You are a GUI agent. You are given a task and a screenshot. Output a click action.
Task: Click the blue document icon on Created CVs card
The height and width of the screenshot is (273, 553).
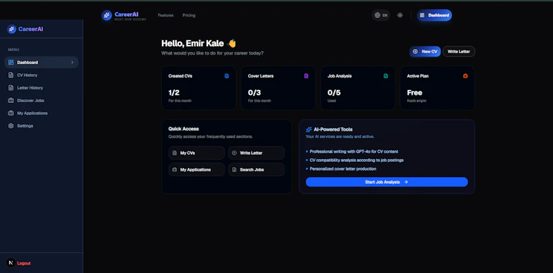click(x=227, y=76)
